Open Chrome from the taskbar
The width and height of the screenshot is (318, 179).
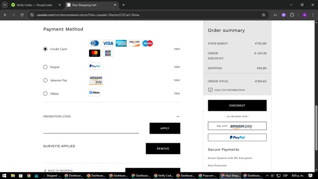pos(29,176)
